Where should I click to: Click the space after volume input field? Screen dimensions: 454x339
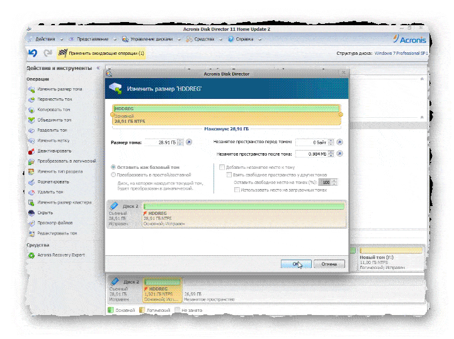click(x=312, y=154)
